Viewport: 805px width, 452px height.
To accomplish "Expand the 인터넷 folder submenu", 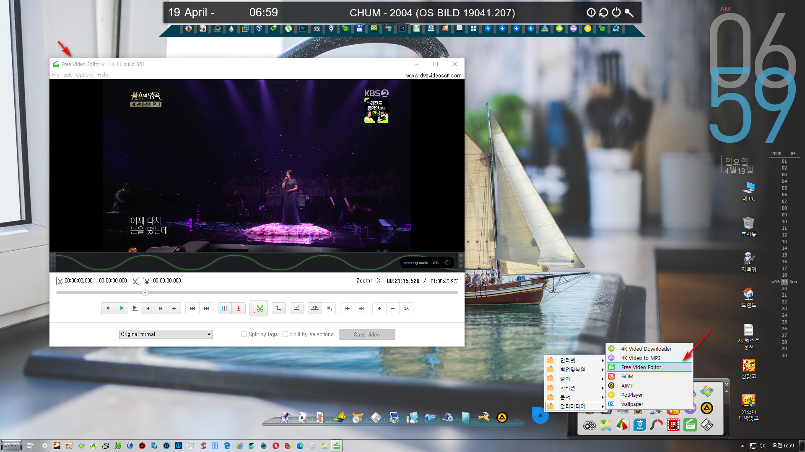I will [575, 360].
